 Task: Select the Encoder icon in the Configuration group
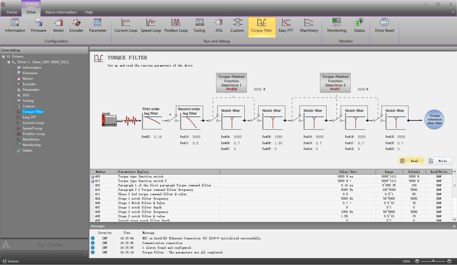pyautogui.click(x=75, y=26)
